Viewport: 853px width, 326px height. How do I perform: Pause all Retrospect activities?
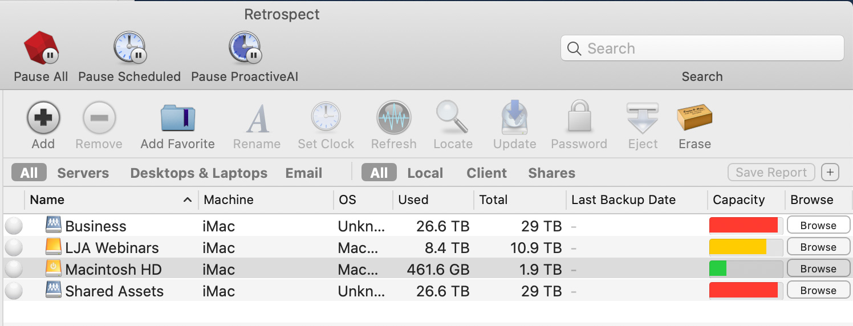tap(41, 48)
